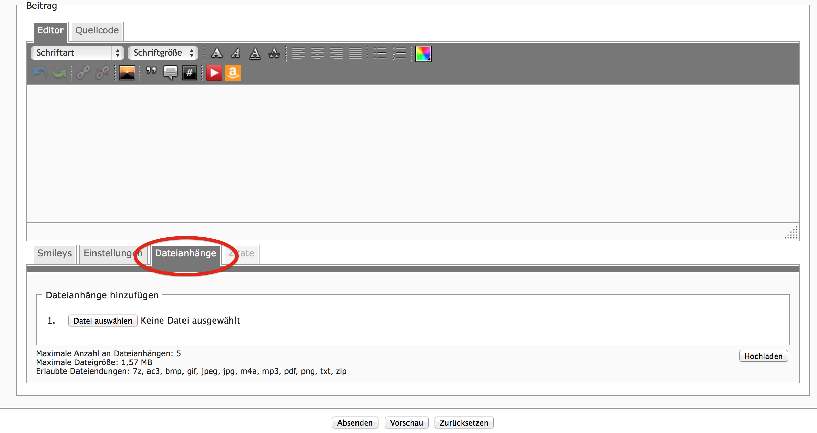Insert an unordered bullet list

[380, 53]
